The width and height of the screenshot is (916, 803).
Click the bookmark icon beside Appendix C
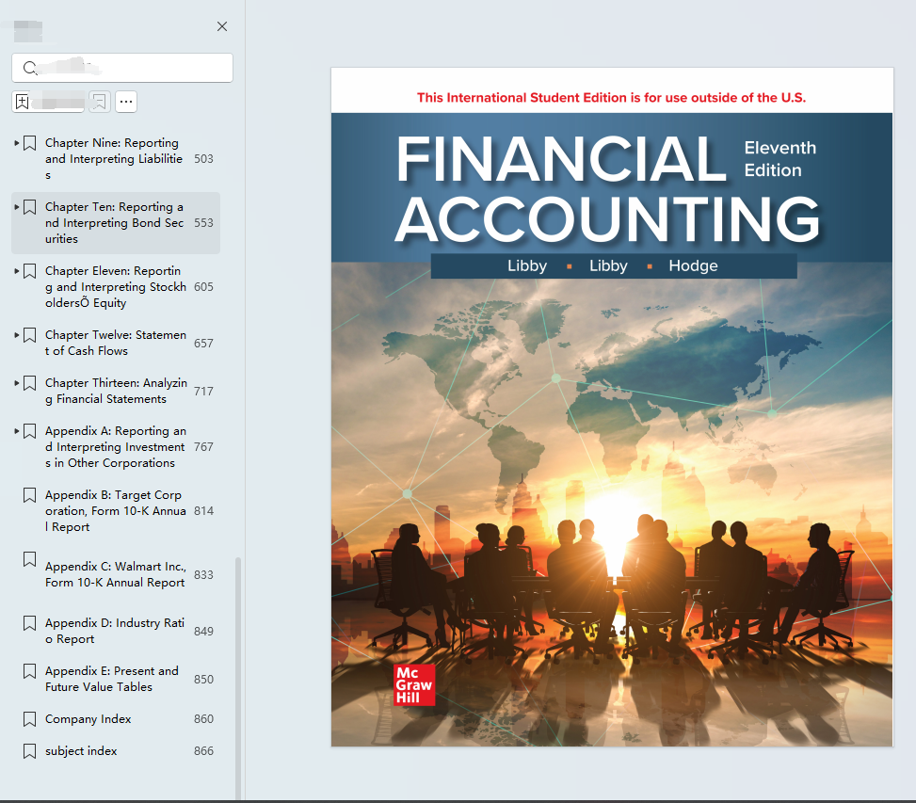30,559
